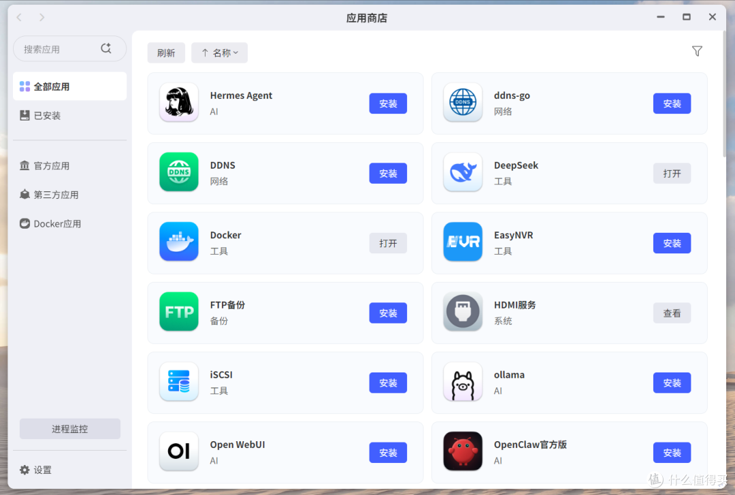Screen dimensions: 735x495
Task: Install the DDNS app
Action: (388, 174)
